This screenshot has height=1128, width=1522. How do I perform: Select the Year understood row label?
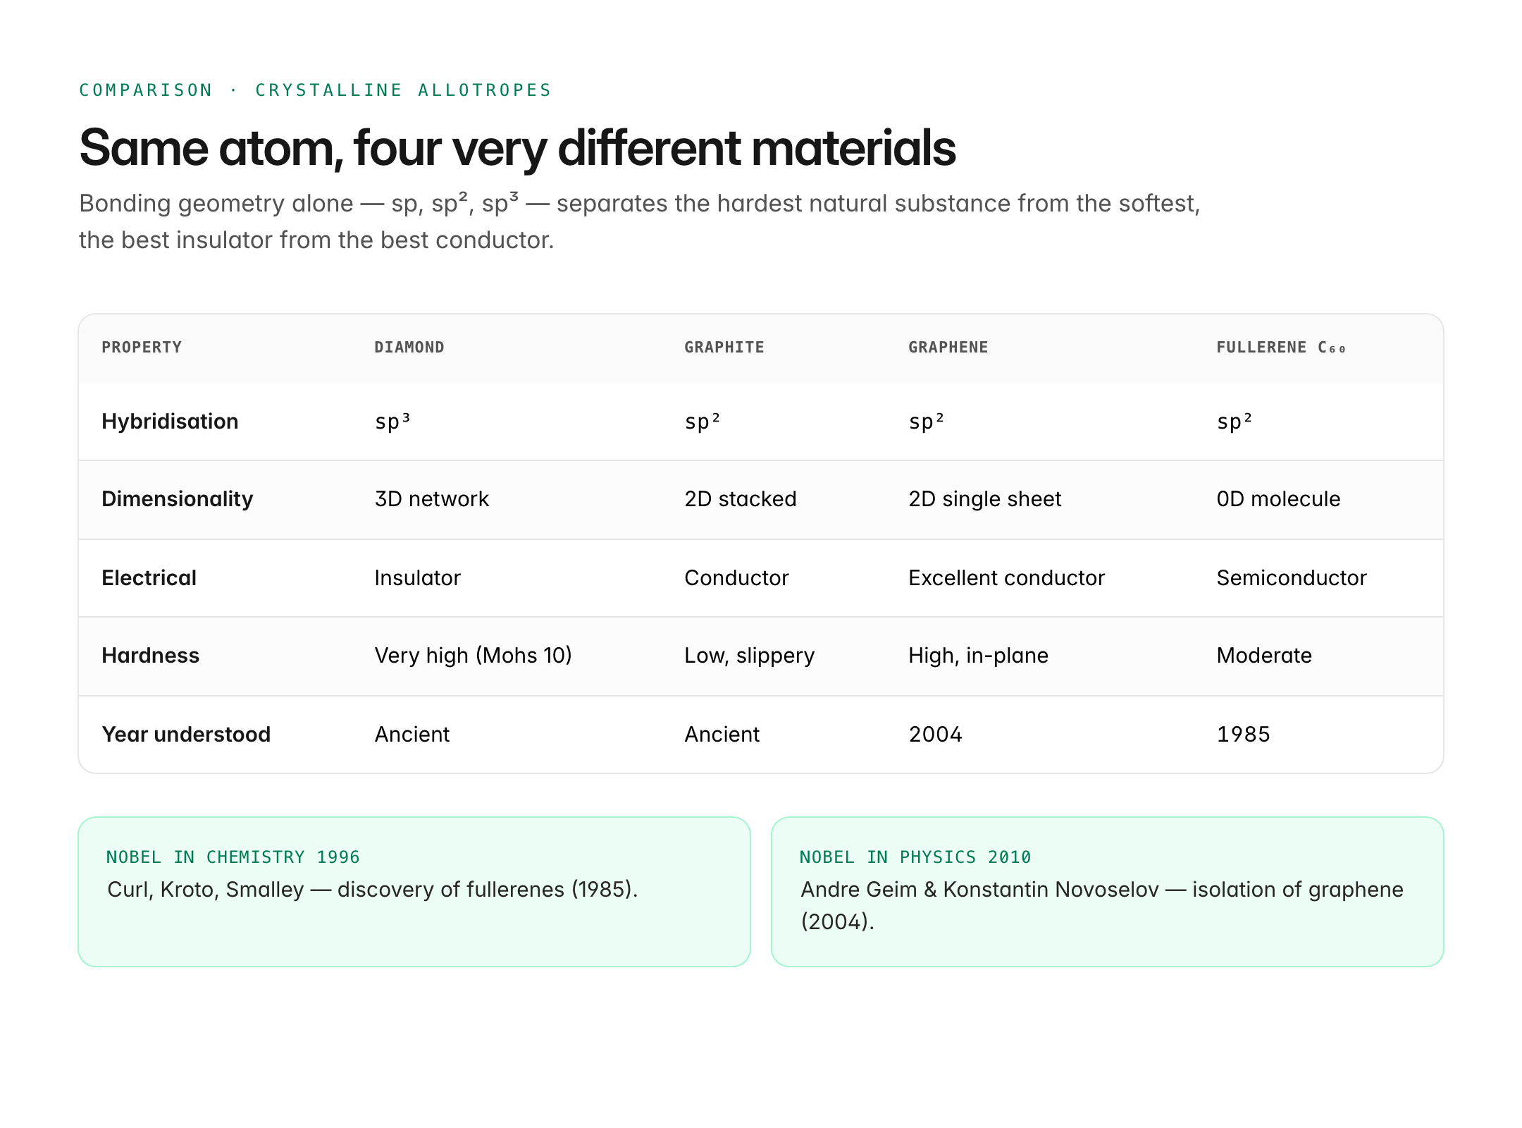186,735
